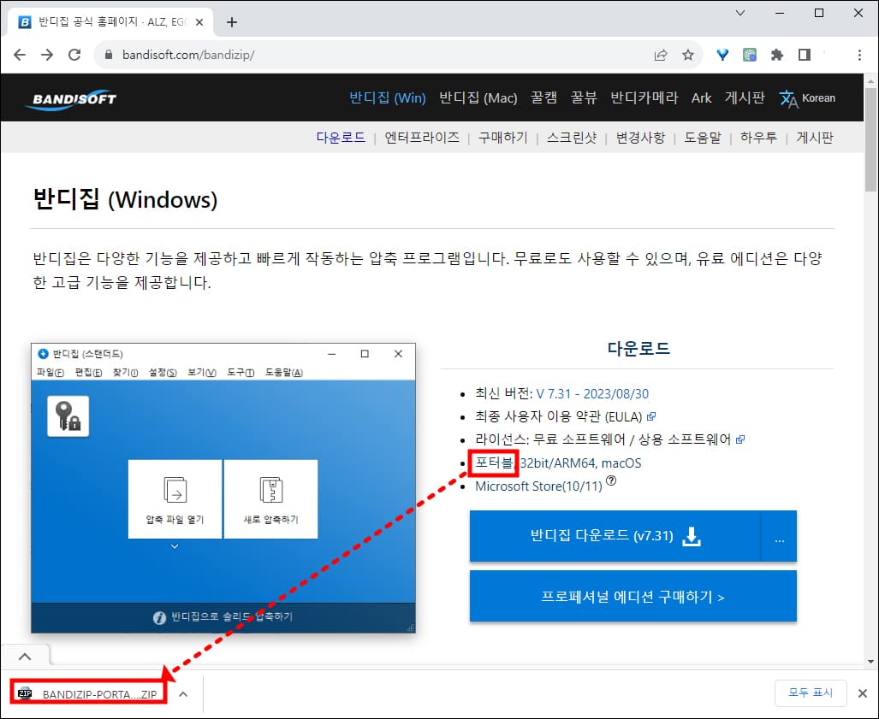Open the Chrome extensions puzzle icon
Screen dimensions: 879x719
776,53
